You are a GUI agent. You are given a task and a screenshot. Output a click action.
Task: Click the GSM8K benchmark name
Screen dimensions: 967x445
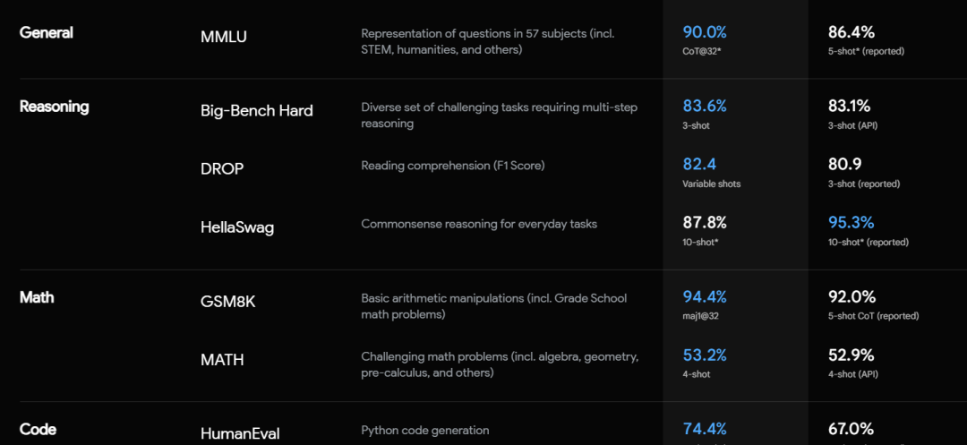coord(228,302)
